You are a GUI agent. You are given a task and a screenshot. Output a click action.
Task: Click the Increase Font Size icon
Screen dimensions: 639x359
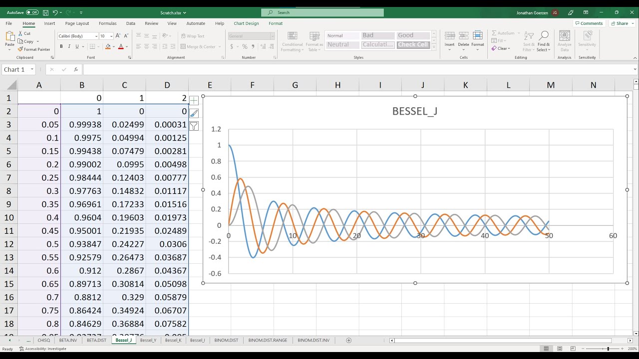[x=118, y=36]
